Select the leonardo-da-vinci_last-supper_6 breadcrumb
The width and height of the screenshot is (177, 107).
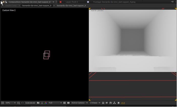pyautogui.click(x=71, y=6)
